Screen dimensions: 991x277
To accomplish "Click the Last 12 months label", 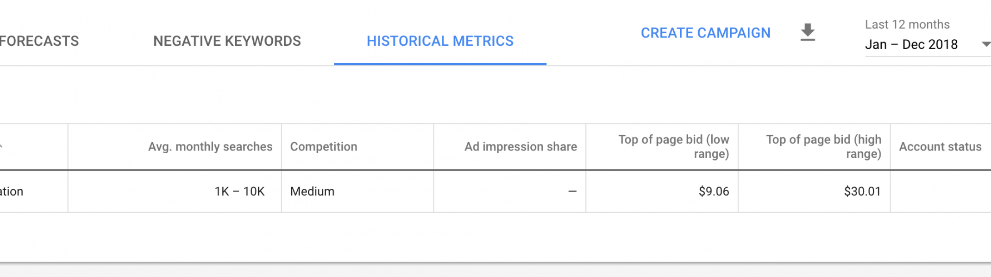I will click(x=907, y=24).
